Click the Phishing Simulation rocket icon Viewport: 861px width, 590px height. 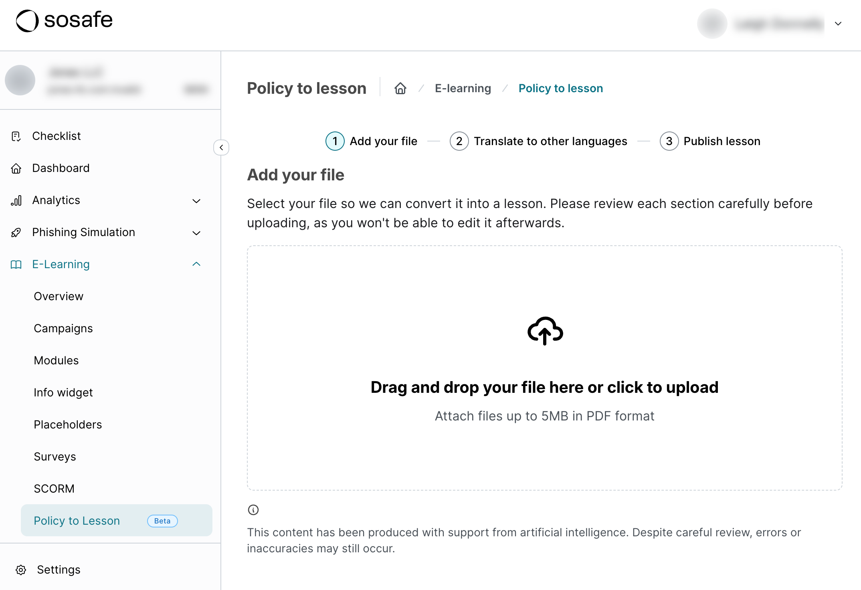click(x=16, y=232)
